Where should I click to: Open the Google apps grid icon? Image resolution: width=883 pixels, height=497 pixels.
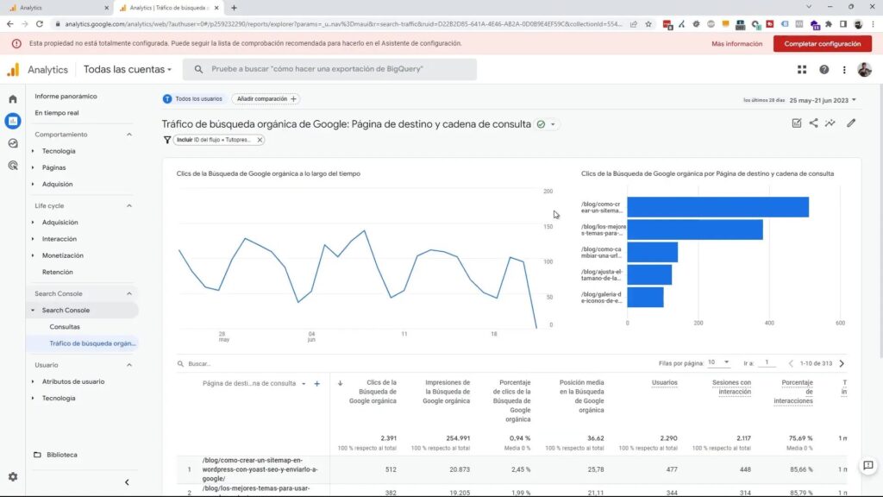pyautogui.click(x=801, y=69)
